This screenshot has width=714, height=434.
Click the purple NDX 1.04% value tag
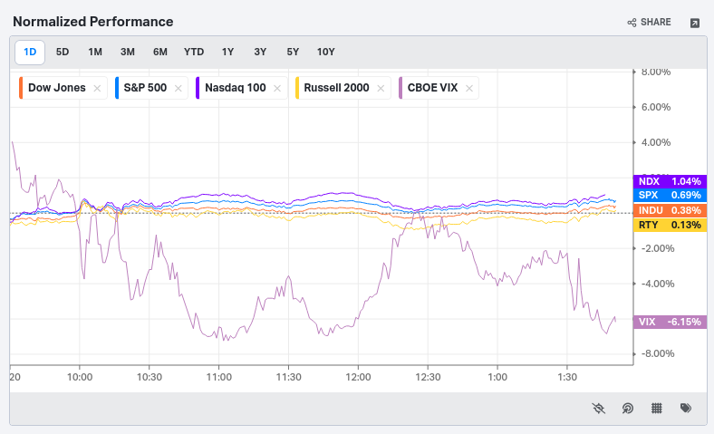coord(670,181)
